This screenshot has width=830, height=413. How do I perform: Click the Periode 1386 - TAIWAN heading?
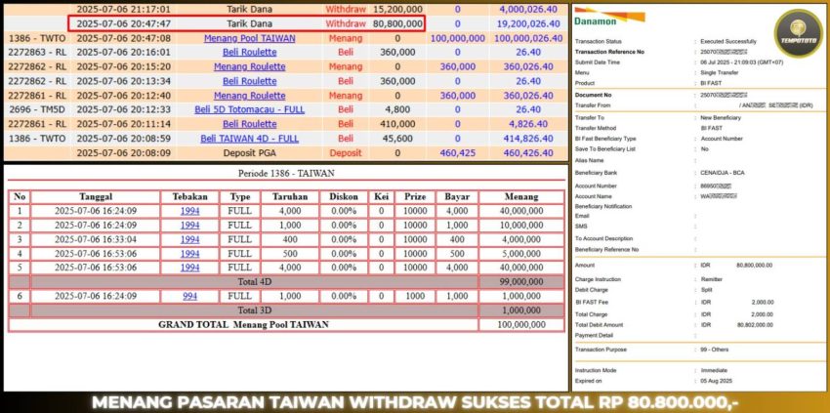click(286, 174)
